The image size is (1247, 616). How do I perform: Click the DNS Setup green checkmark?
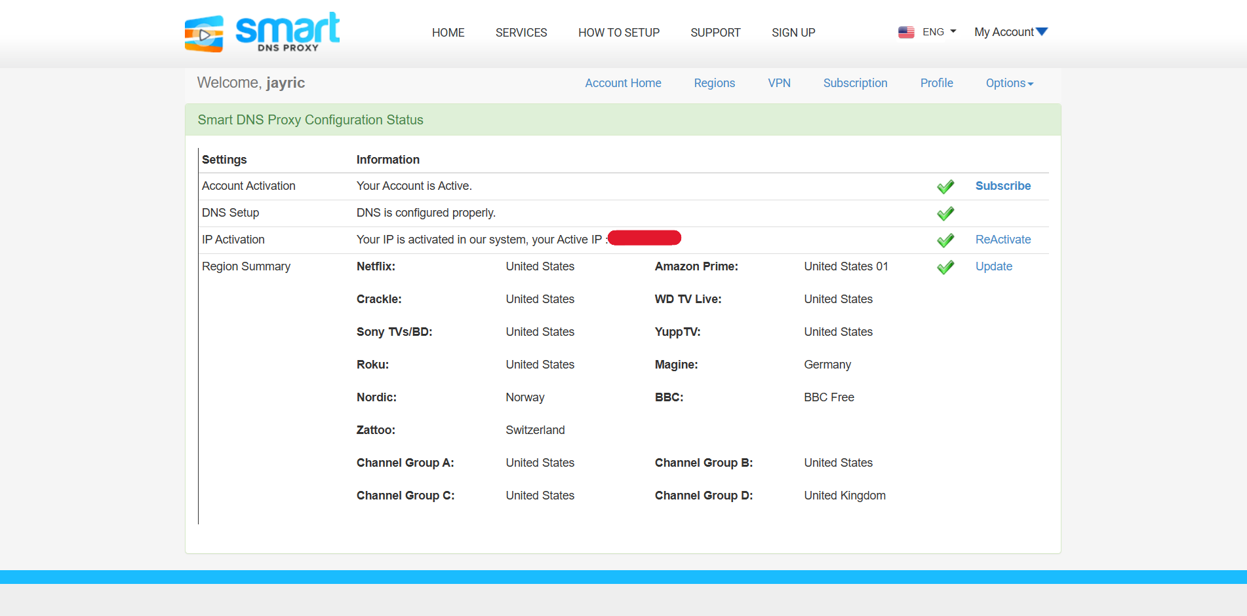(x=945, y=213)
